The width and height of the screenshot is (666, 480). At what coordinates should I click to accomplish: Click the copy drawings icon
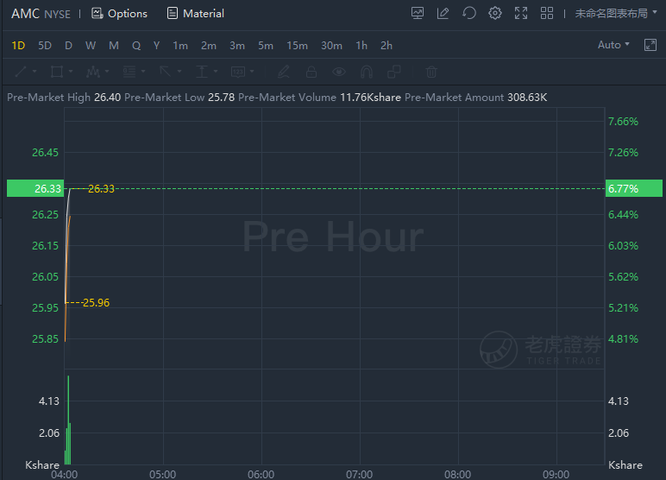pyautogui.click(x=394, y=72)
